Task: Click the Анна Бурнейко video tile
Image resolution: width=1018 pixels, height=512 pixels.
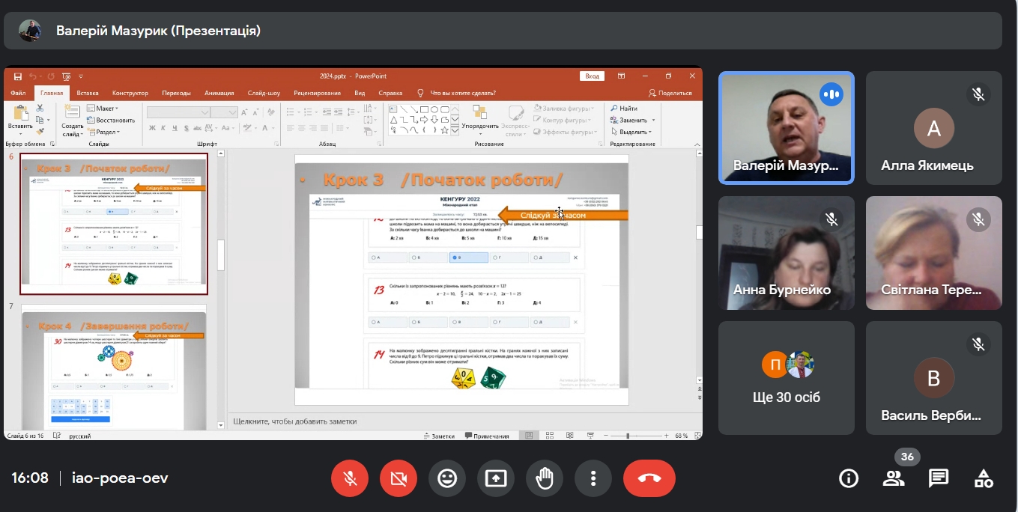Action: tap(786, 253)
